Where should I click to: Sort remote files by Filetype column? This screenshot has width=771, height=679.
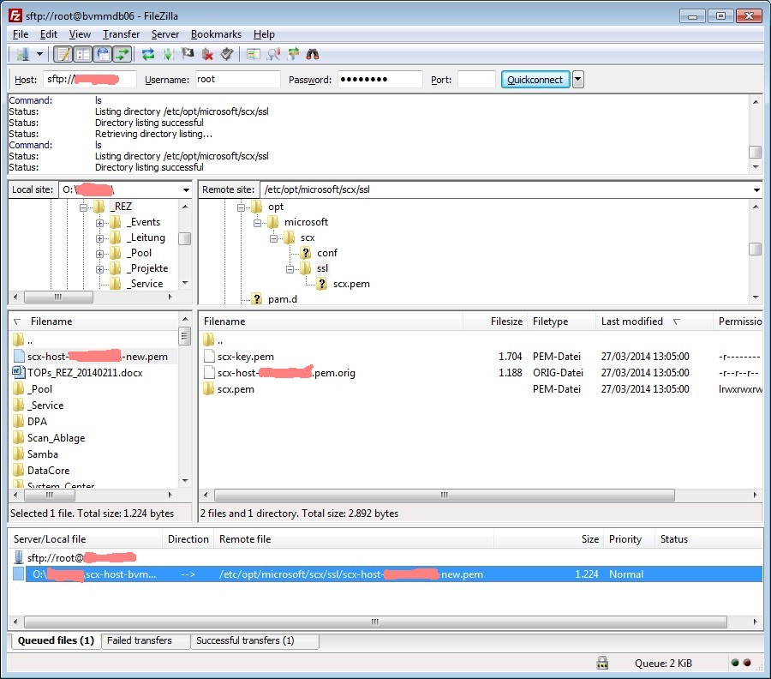coord(561,321)
